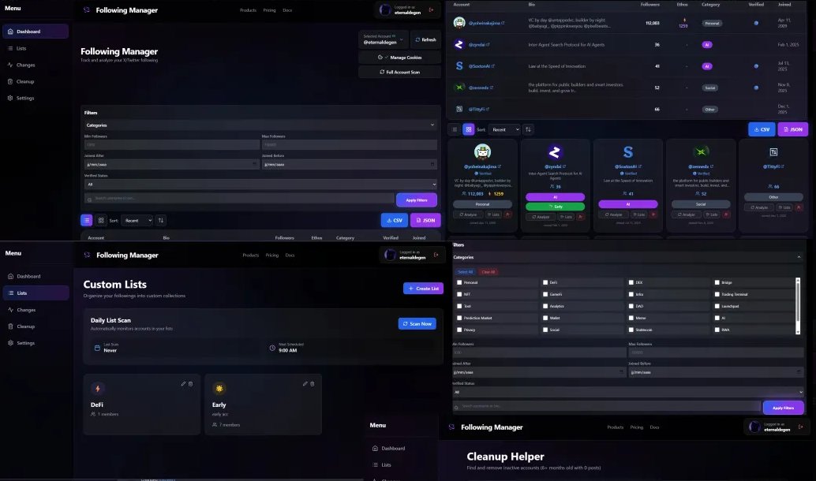Click the Min Followers field on the dashboard
Viewport: 816px width, 481px height.
coord(172,144)
